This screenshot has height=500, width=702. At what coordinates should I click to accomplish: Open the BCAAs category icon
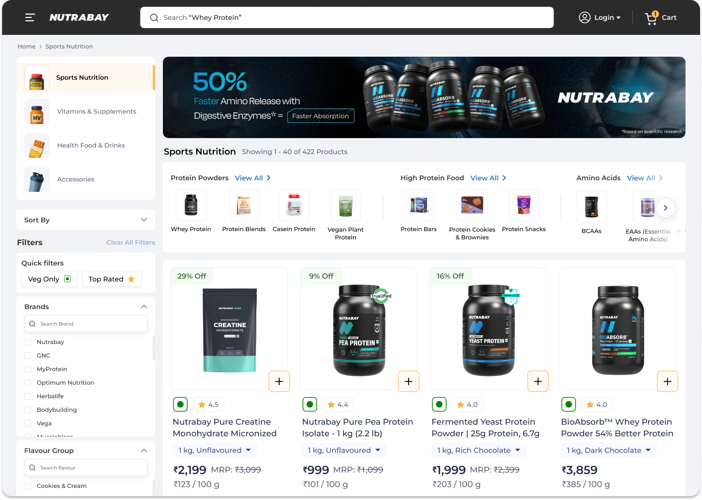coord(591,207)
